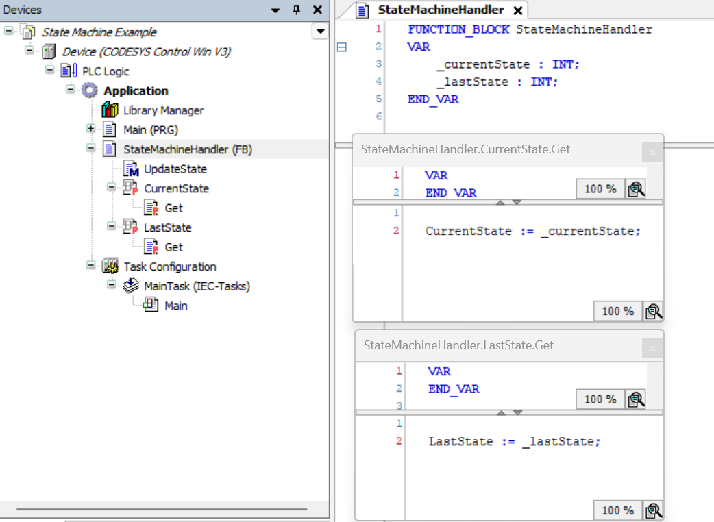Open the Devices panel options dropdown arrow
The height and width of the screenshot is (522, 714).
[x=275, y=10]
